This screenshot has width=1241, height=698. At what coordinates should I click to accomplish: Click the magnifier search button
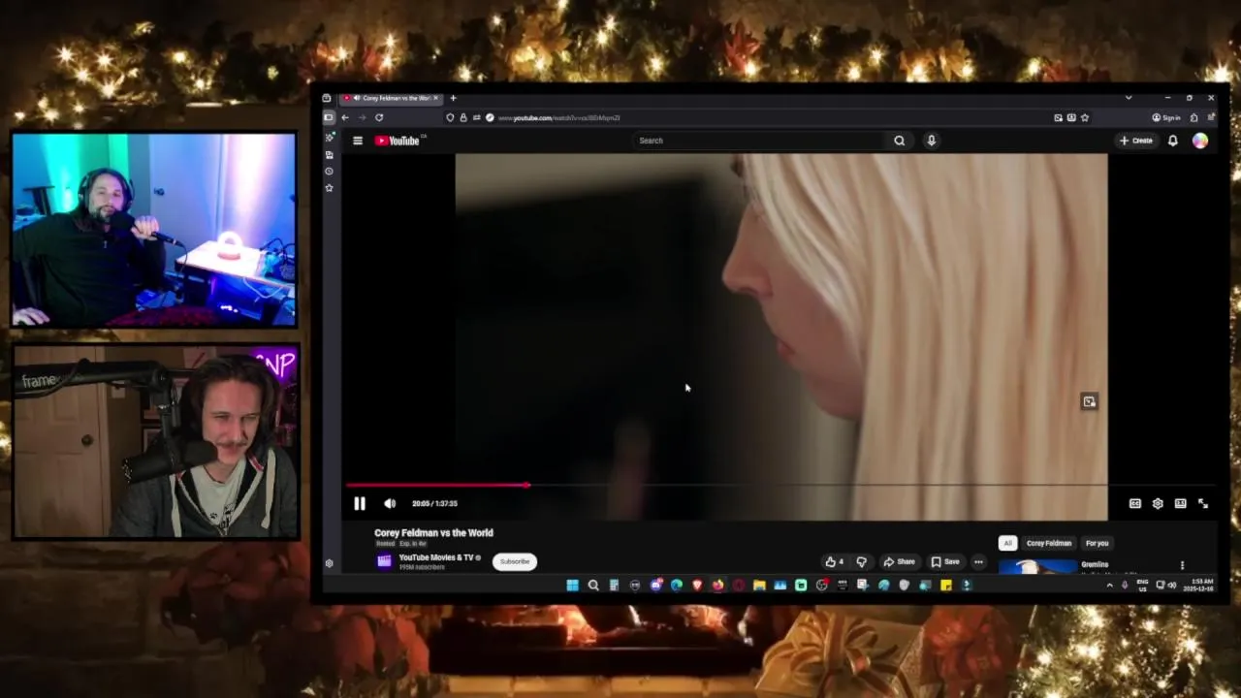coord(900,141)
